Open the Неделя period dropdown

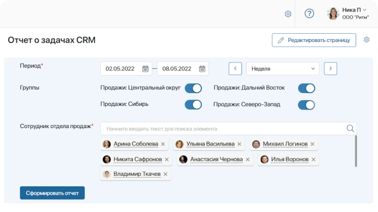pyautogui.click(x=283, y=69)
